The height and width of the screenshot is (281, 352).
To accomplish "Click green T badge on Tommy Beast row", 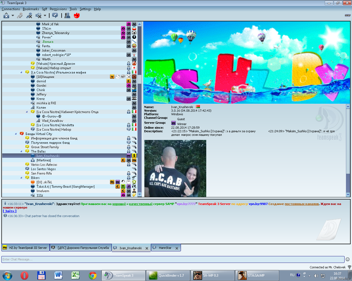I will click(x=123, y=186).
